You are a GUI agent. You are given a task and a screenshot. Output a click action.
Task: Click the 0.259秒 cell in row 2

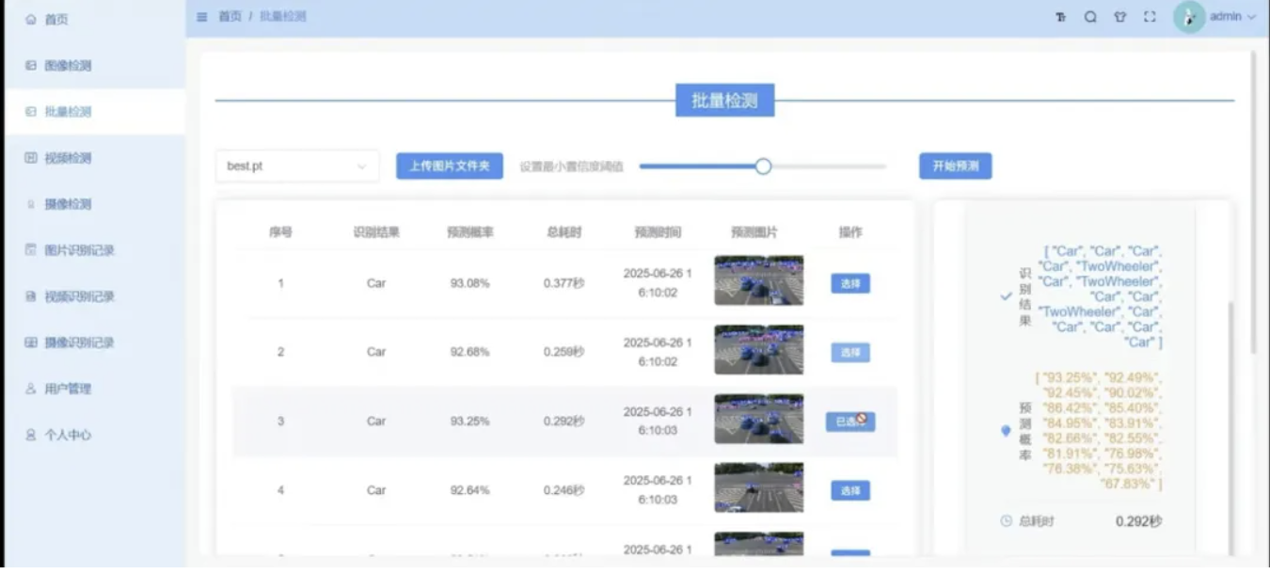coord(564,352)
